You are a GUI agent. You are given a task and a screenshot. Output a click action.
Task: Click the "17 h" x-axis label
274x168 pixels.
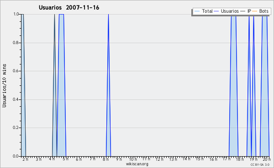(x=227, y=159)
